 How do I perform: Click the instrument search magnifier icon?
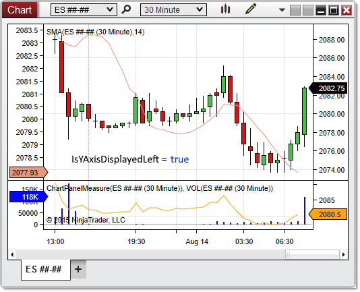(x=126, y=9)
